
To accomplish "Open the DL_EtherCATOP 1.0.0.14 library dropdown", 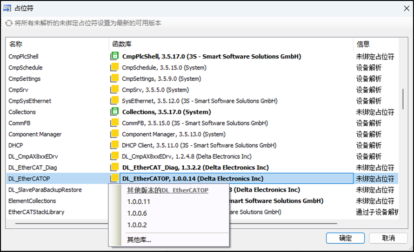I will tap(236, 179).
